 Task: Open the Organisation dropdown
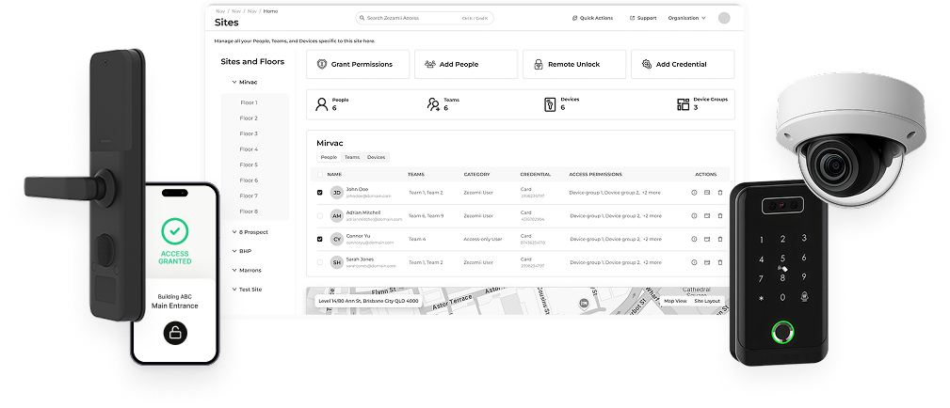(x=686, y=18)
